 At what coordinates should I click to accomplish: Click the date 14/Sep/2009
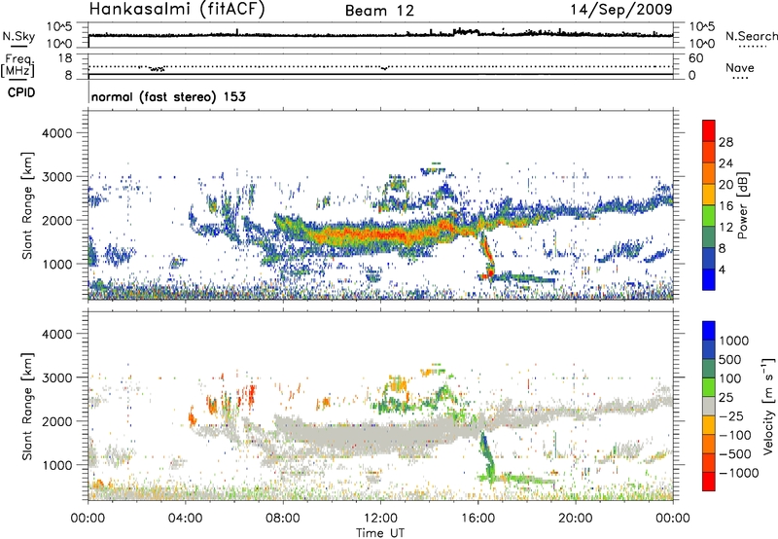[621, 9]
